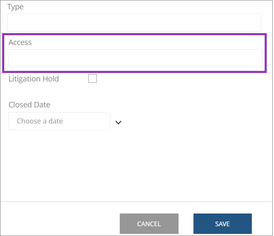Show calendar via the downward chevron icon
274x236 pixels.
click(x=118, y=123)
